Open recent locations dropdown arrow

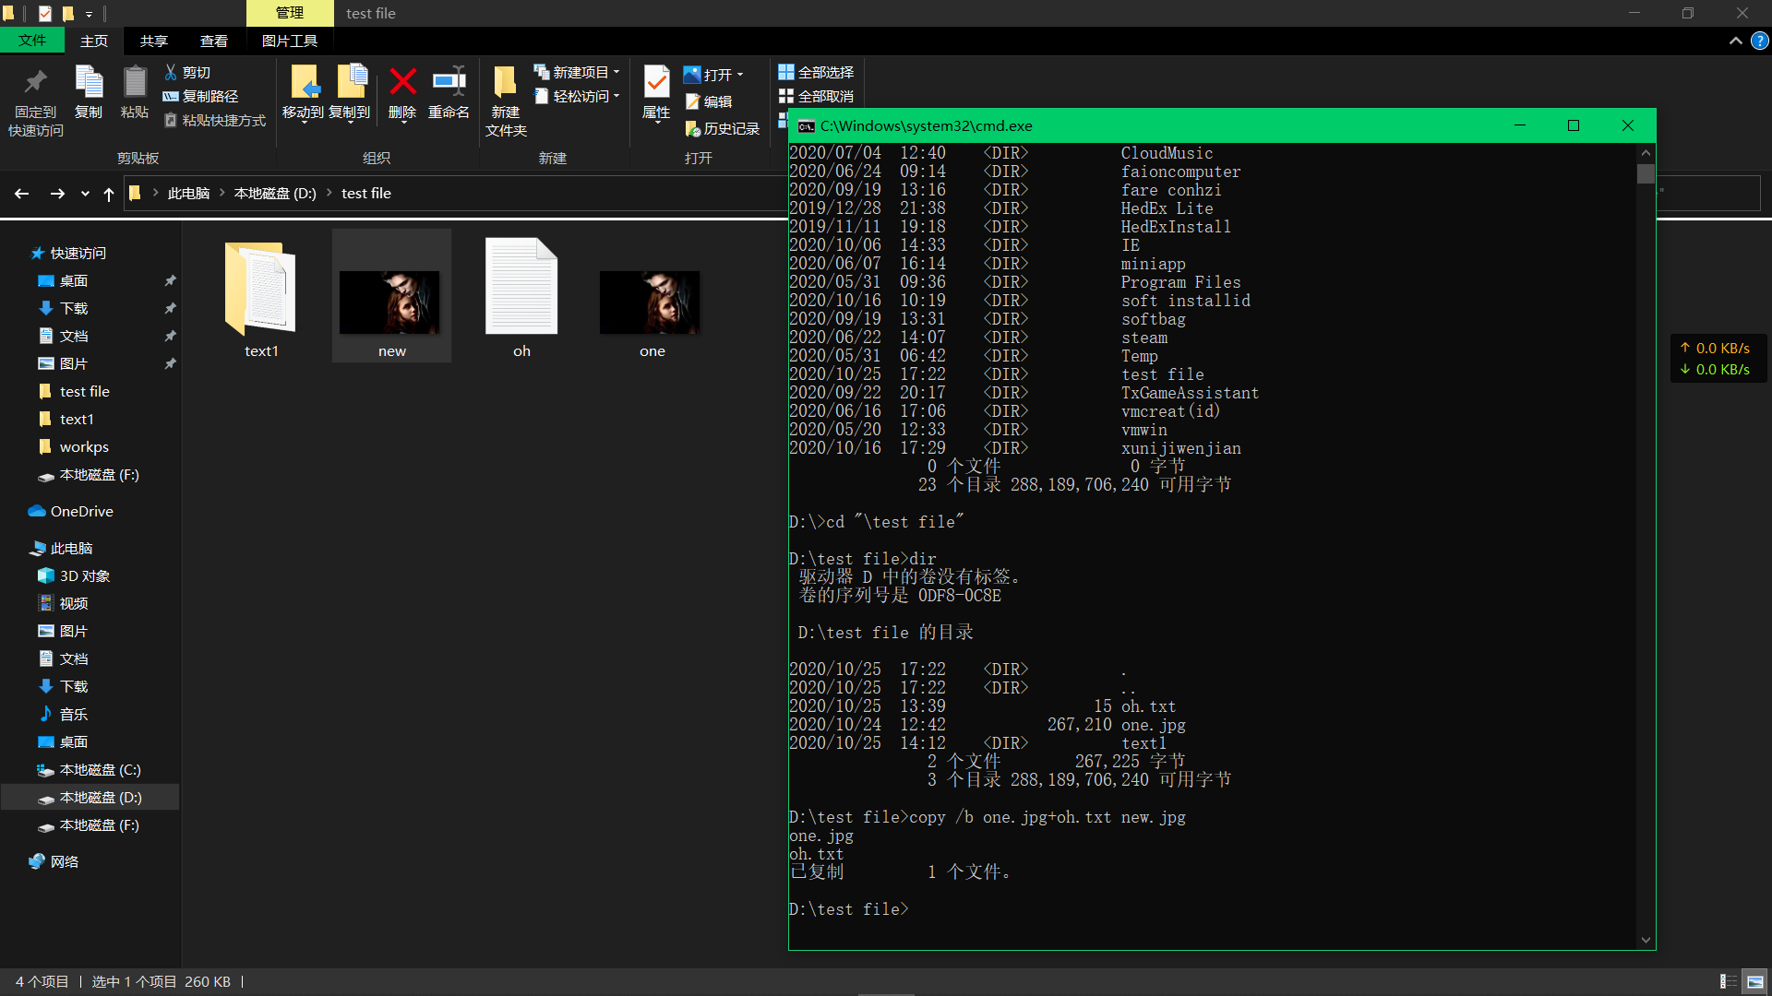[x=85, y=194]
